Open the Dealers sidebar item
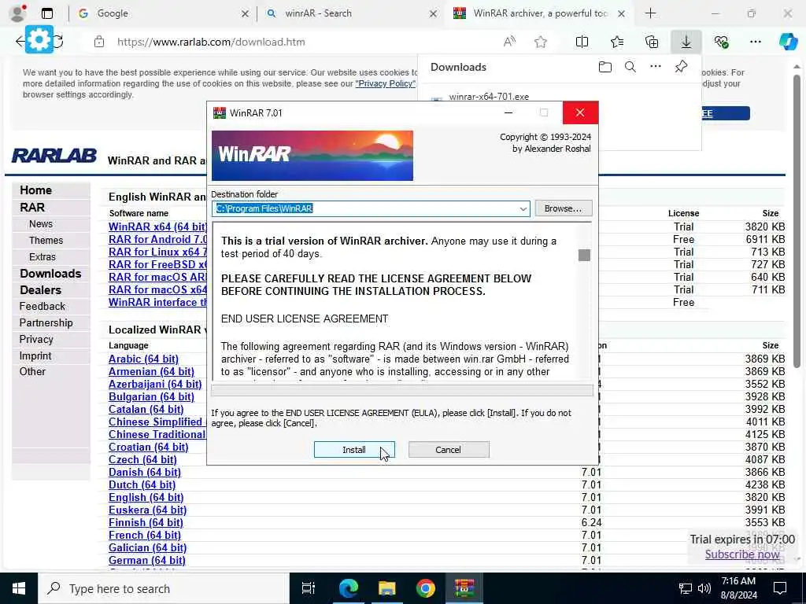The width and height of the screenshot is (806, 604). [x=40, y=290]
